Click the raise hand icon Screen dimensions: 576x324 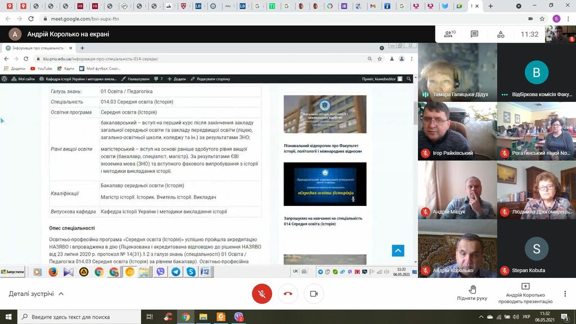coord(472,290)
